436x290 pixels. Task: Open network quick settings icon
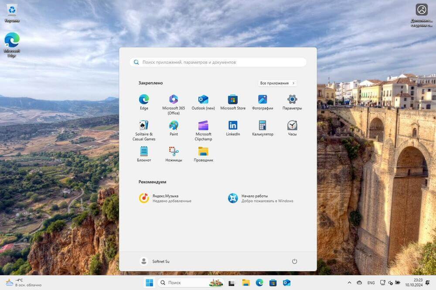coord(383,283)
